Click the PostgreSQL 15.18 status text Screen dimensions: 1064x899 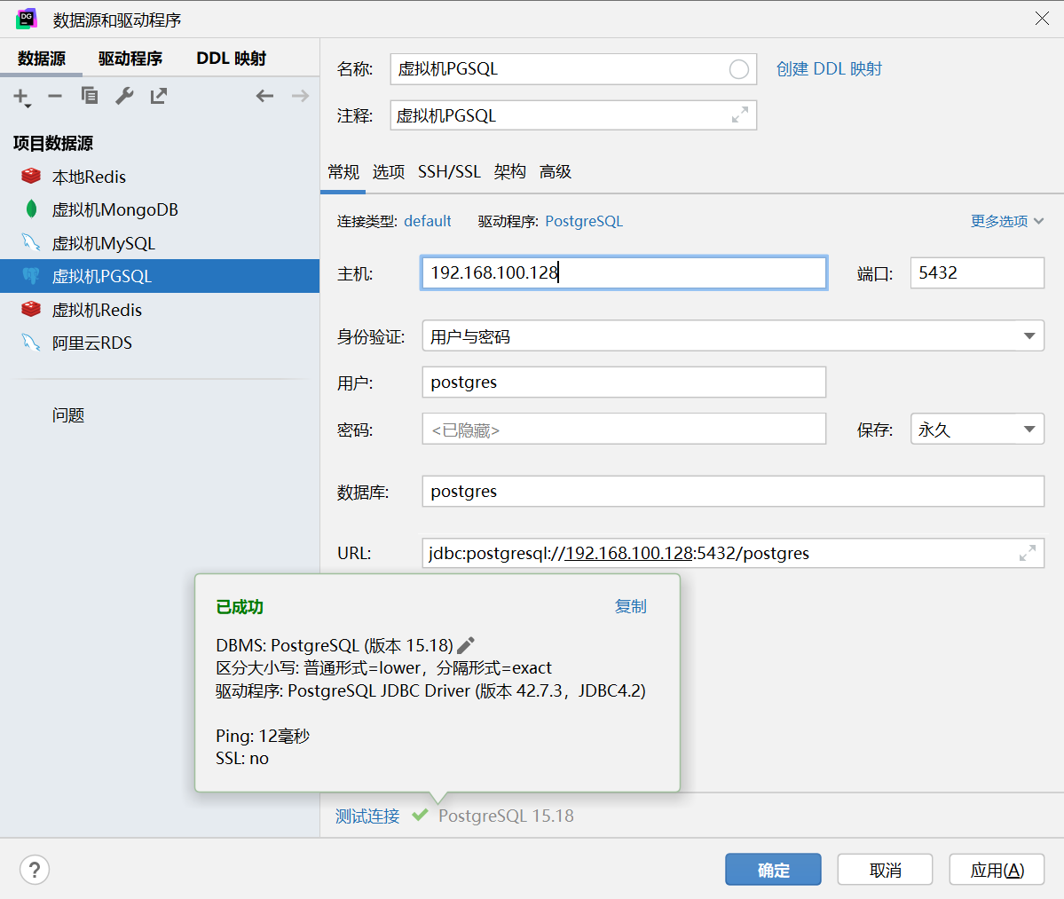click(x=506, y=816)
